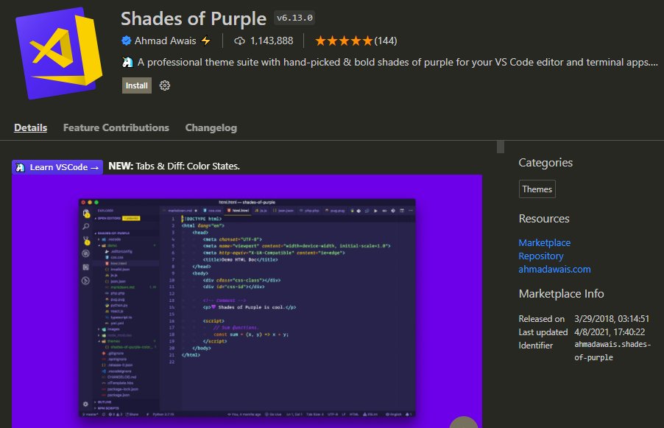
Task: Open the manage gear icon beside Install
Action: click(x=165, y=85)
